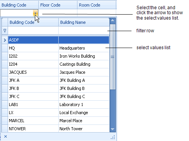189x141 pixels.
Task: Click the Building Name filter input cell
Action: [84, 31]
